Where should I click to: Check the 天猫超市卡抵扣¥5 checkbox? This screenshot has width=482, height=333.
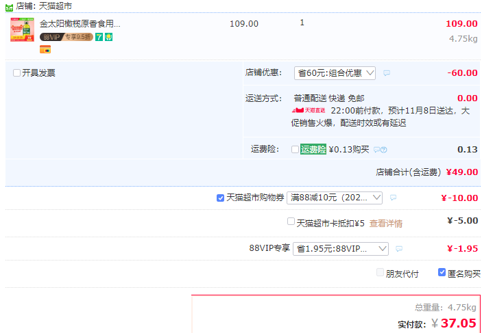[x=291, y=221]
